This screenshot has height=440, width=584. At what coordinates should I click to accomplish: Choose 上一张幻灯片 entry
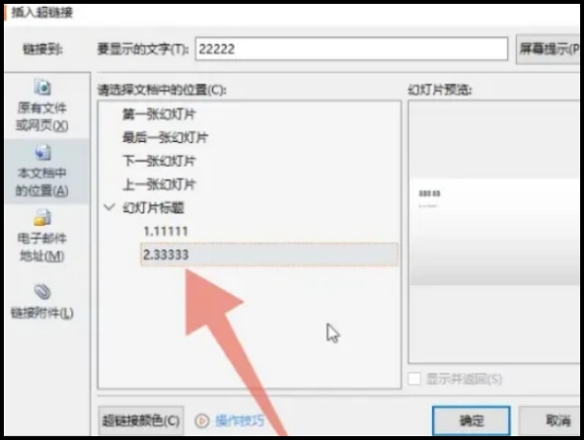pos(159,184)
